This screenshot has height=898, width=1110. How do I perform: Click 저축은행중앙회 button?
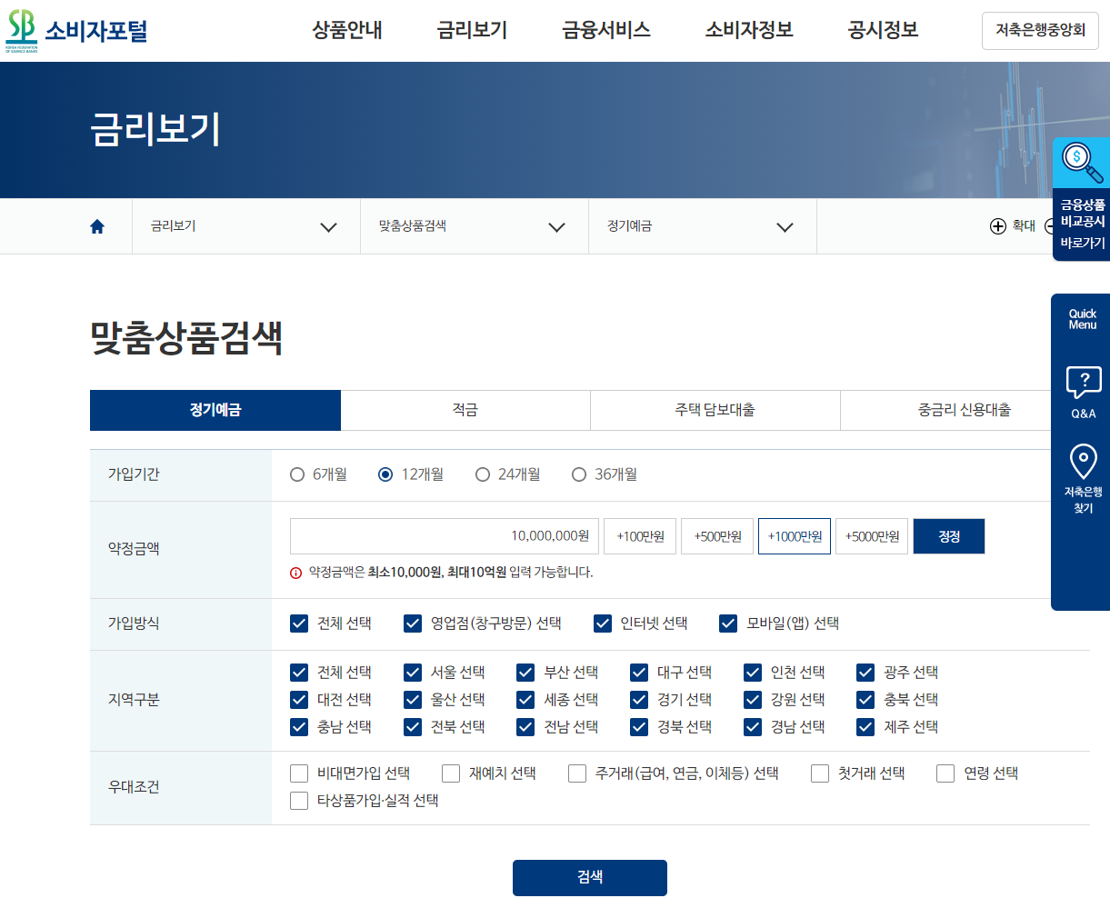coord(1040,31)
